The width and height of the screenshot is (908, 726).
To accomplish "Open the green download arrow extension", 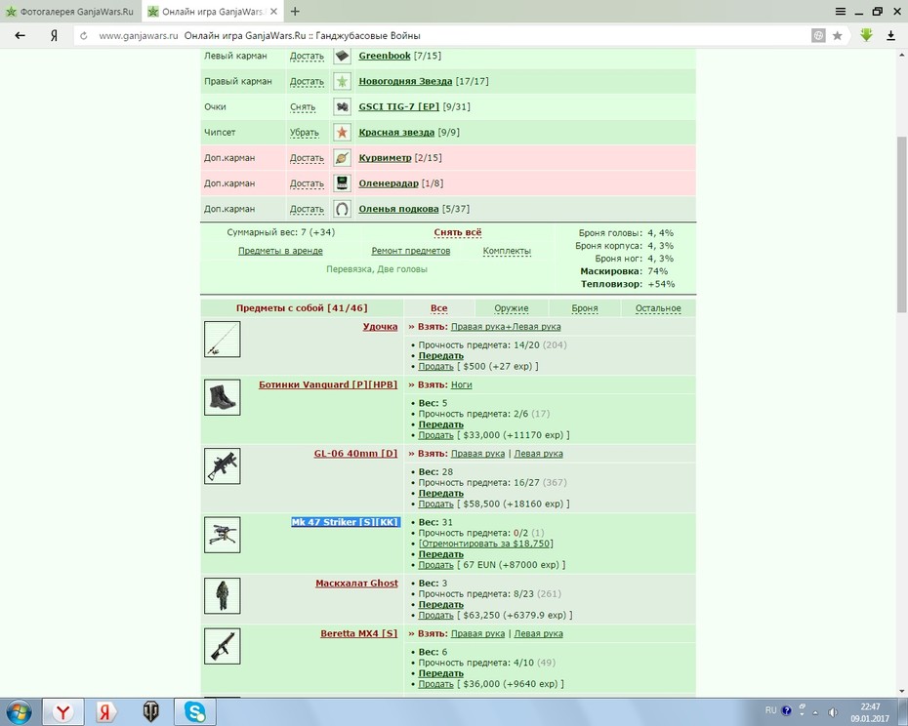I will 866,35.
